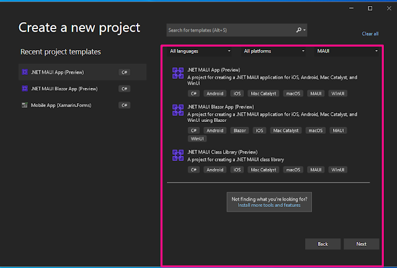Select Mobile App (Xamarin.Forms) recent template
This screenshot has width=397, height=268.
(x=61, y=105)
